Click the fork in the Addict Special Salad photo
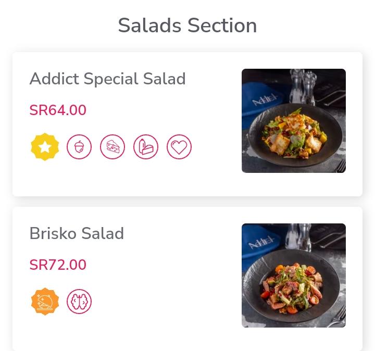The width and height of the screenshot is (375, 351). [x=341, y=166]
